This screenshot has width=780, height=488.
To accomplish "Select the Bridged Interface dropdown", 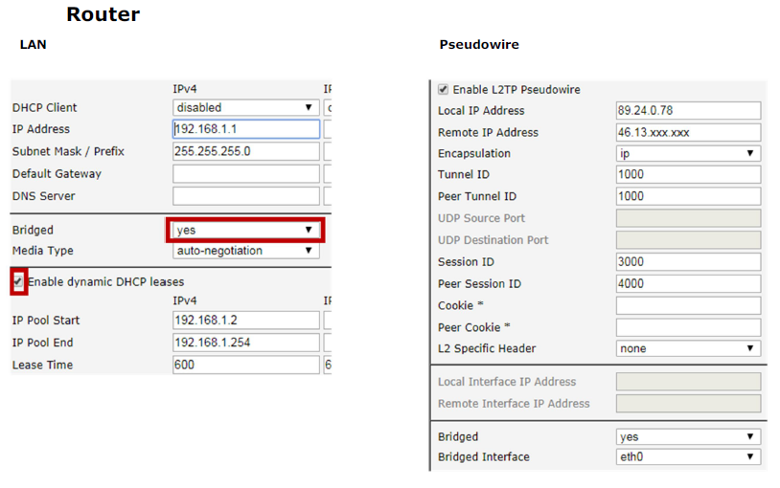I will click(688, 457).
